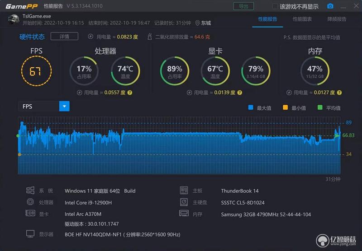Click the 记录时长: 31分钟 text

pyautogui.click(x=172, y=23)
